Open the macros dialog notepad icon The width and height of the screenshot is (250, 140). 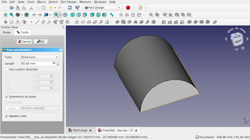click(x=140, y=8)
